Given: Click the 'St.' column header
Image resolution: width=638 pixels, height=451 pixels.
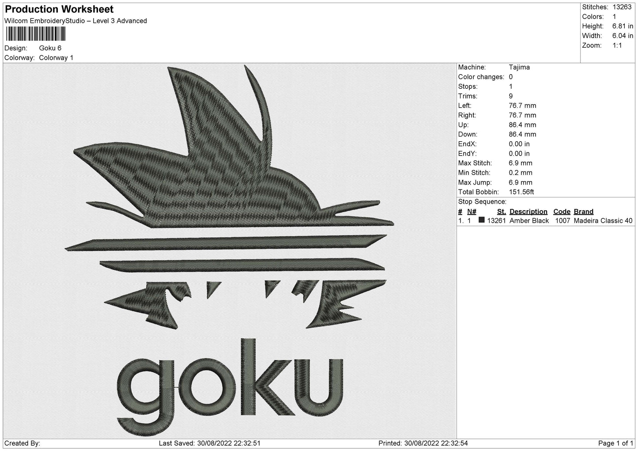Looking at the screenshot, I should (x=501, y=212).
